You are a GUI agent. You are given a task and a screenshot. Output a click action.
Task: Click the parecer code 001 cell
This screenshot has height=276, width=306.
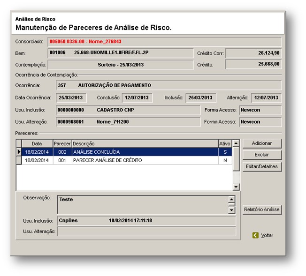click(x=62, y=160)
